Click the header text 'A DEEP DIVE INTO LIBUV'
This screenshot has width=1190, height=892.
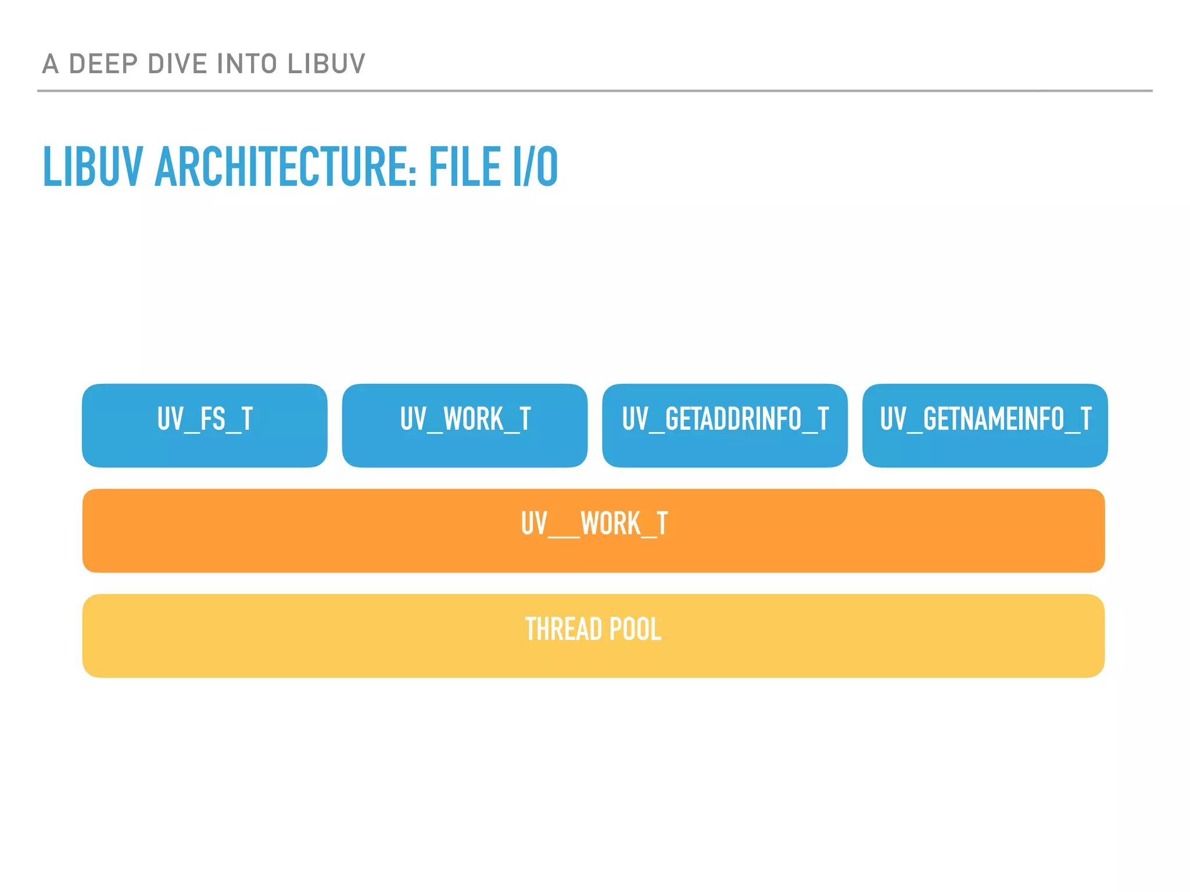click(x=203, y=64)
